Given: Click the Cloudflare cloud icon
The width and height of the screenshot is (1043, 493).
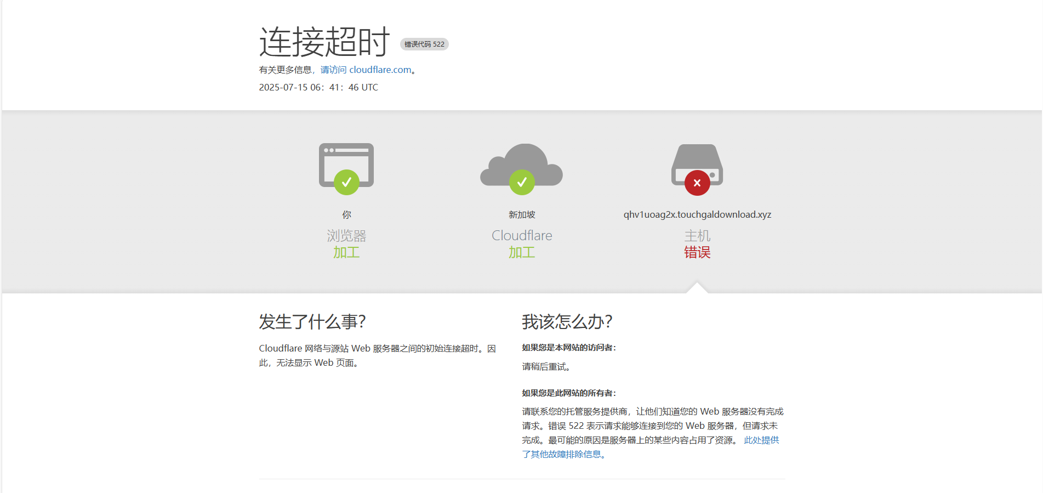Looking at the screenshot, I should pos(522,165).
